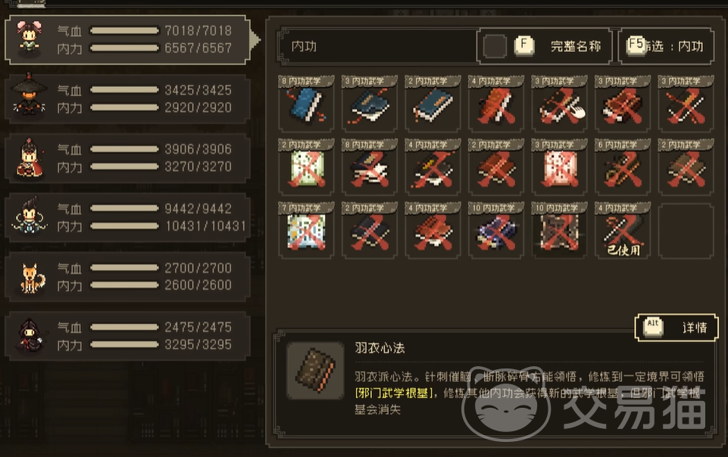The image size is (728, 457).
Task: Select the level 8 blue manual in first slot
Action: [306, 104]
